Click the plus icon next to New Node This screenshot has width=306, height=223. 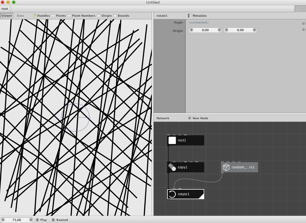pyautogui.click(x=189, y=118)
